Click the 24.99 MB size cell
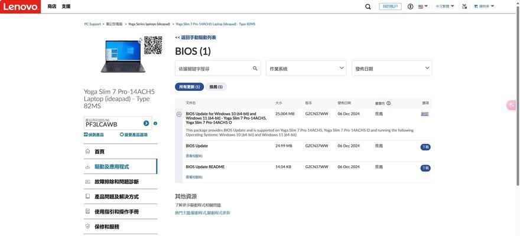 (284, 146)
